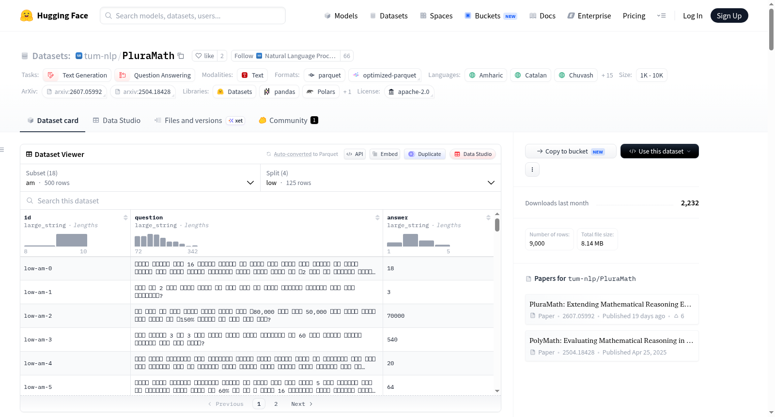The width and height of the screenshot is (775, 417).
Task: Sort the answer column
Action: 488,217
